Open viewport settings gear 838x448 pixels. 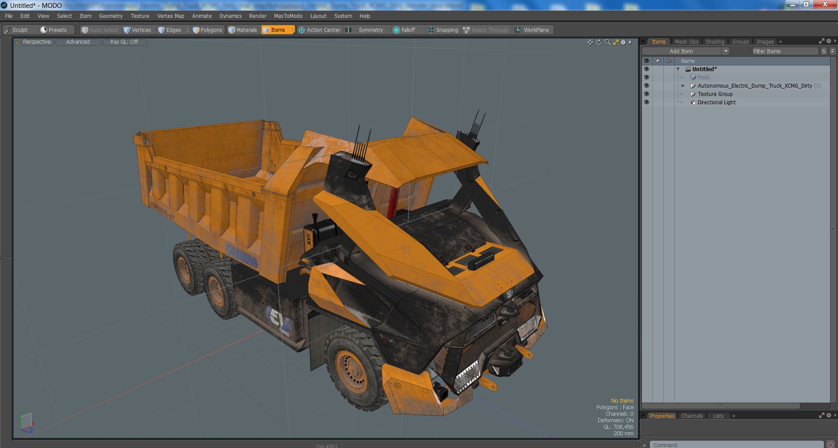point(623,42)
